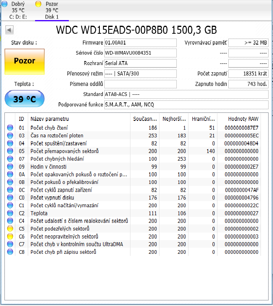This screenshot has height=306, width=273.
Task: Click yellow warning icon of row C6
Action: [x=10, y=237]
